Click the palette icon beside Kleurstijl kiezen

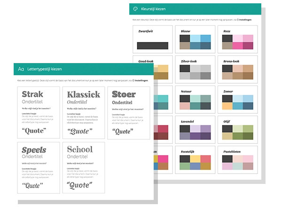(x=135, y=8)
